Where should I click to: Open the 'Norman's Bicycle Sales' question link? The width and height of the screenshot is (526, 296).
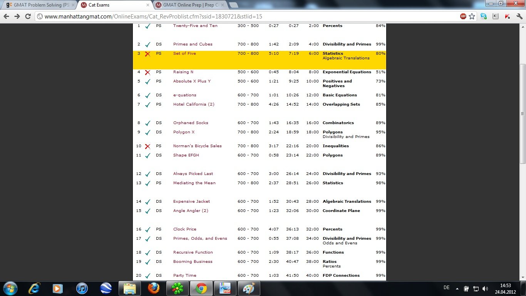click(x=197, y=146)
